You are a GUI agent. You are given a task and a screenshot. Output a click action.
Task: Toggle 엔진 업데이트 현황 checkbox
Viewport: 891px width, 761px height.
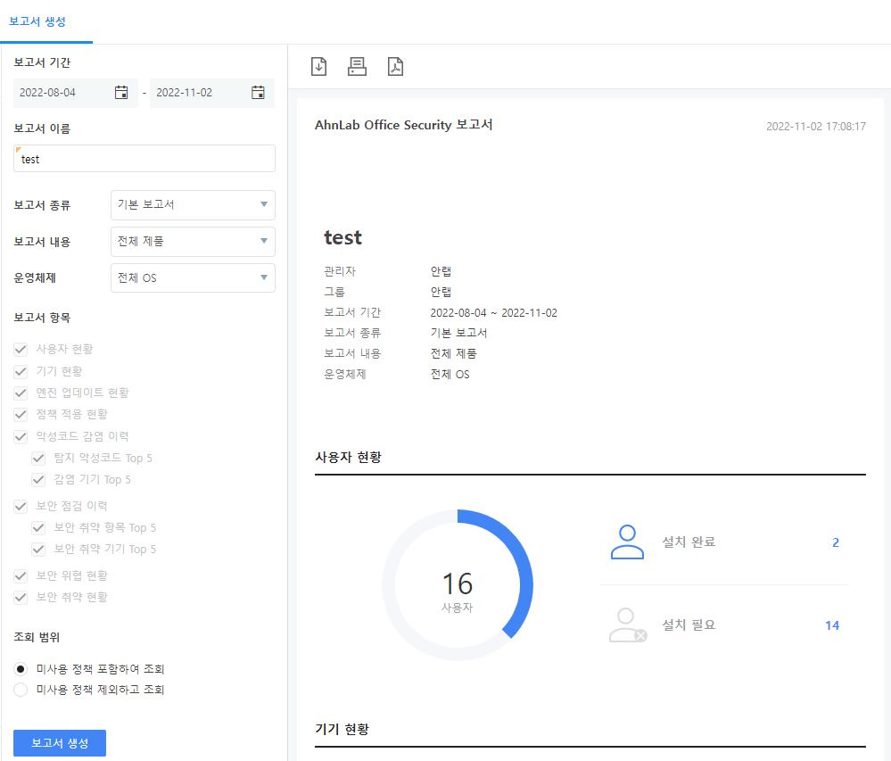21,393
